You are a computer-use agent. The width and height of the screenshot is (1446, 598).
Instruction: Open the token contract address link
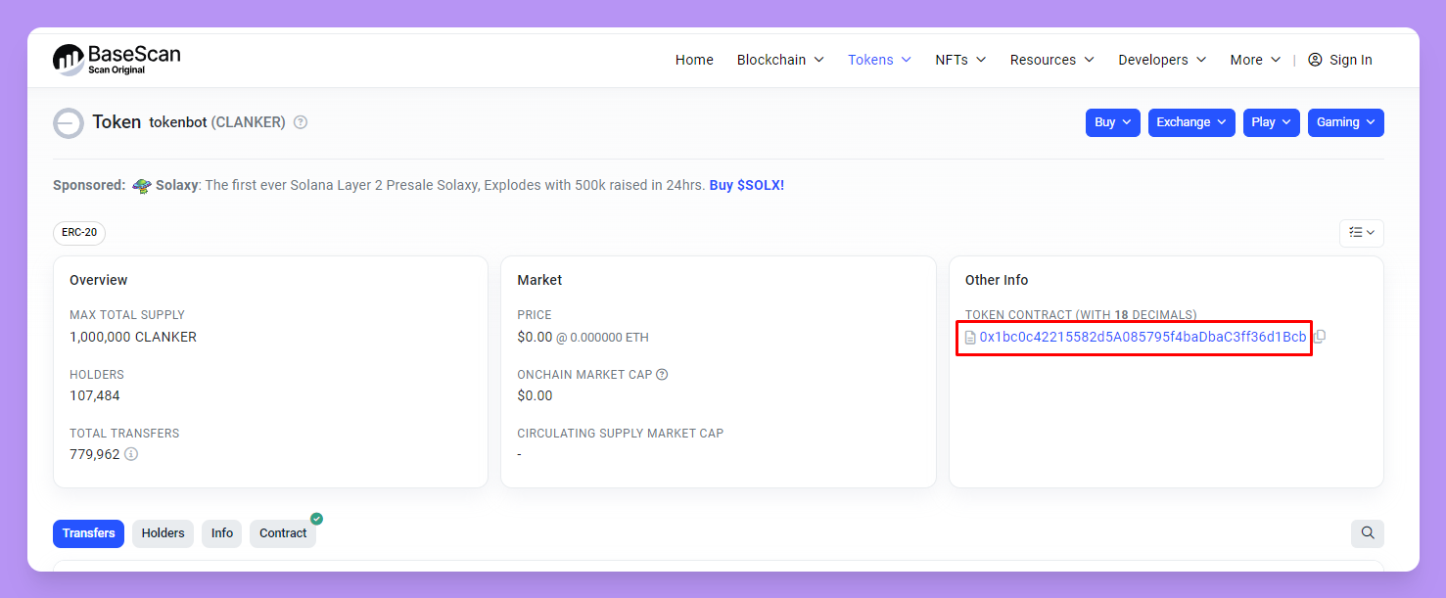(x=1143, y=337)
